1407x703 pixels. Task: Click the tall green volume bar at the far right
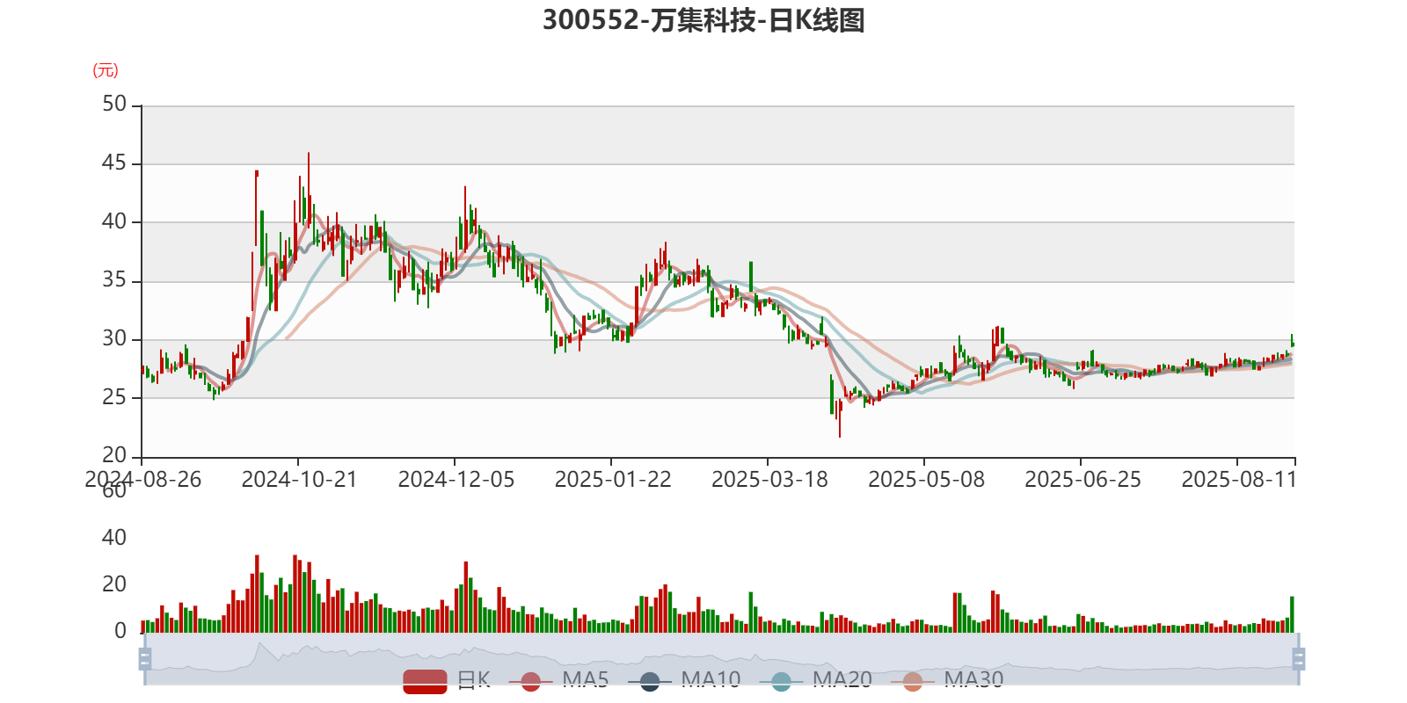1292,614
